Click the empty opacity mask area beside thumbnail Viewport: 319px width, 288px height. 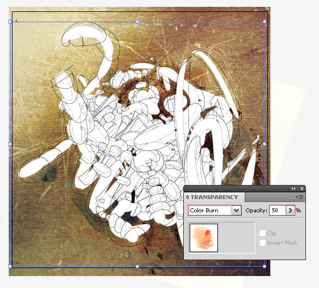[x=237, y=238]
